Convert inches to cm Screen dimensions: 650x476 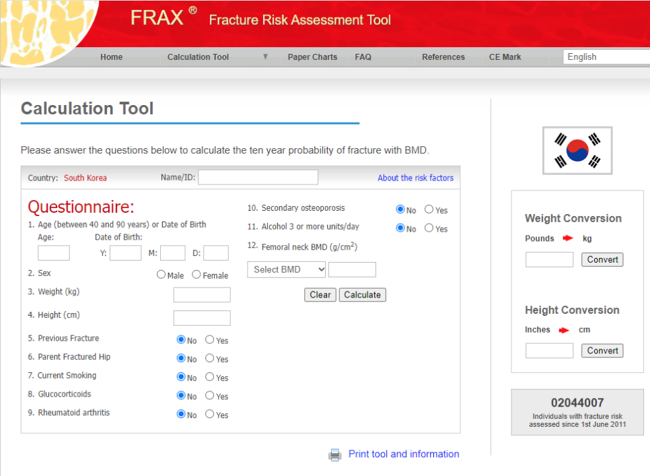point(602,351)
